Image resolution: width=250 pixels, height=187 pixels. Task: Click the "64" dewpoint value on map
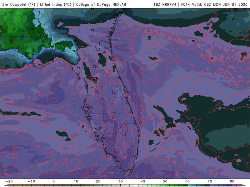pyautogui.click(x=53, y=50)
